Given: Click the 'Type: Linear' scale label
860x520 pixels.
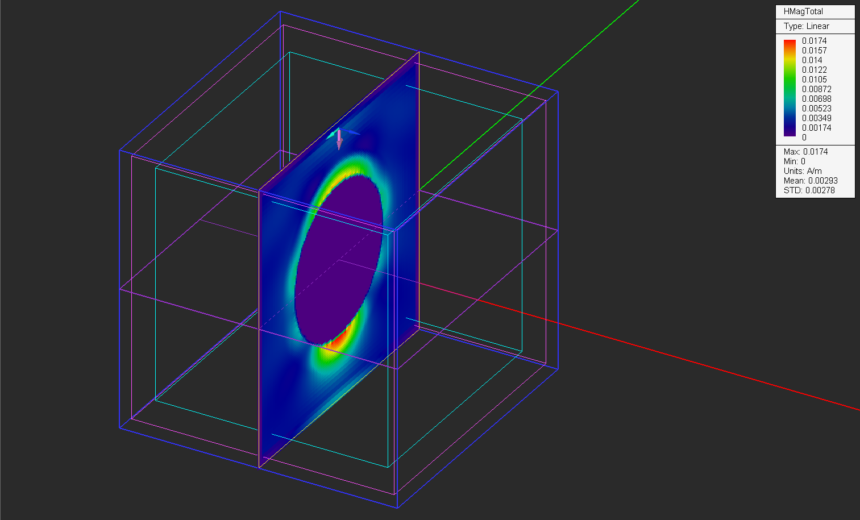Looking at the screenshot, I should pyautogui.click(x=806, y=26).
